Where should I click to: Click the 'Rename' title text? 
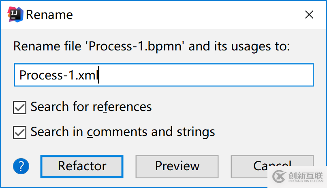[49, 15]
